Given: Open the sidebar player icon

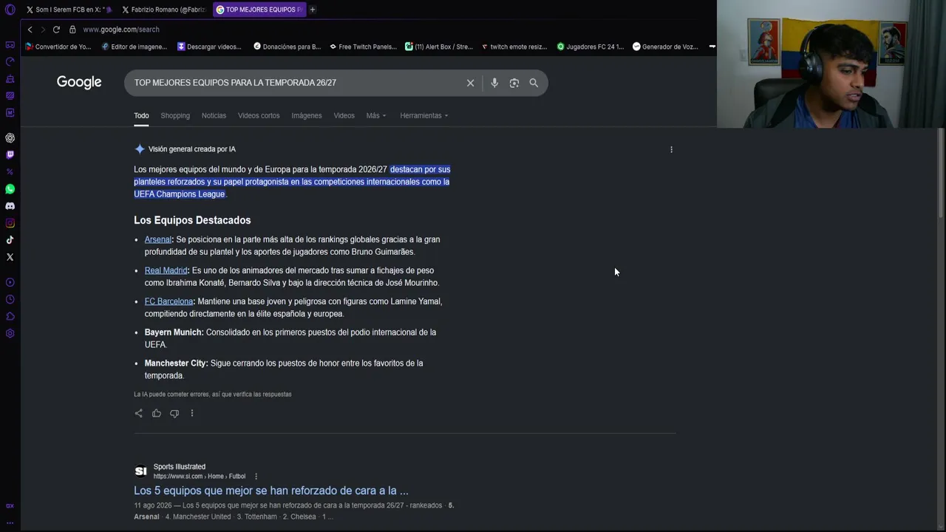Looking at the screenshot, I should click(x=10, y=282).
